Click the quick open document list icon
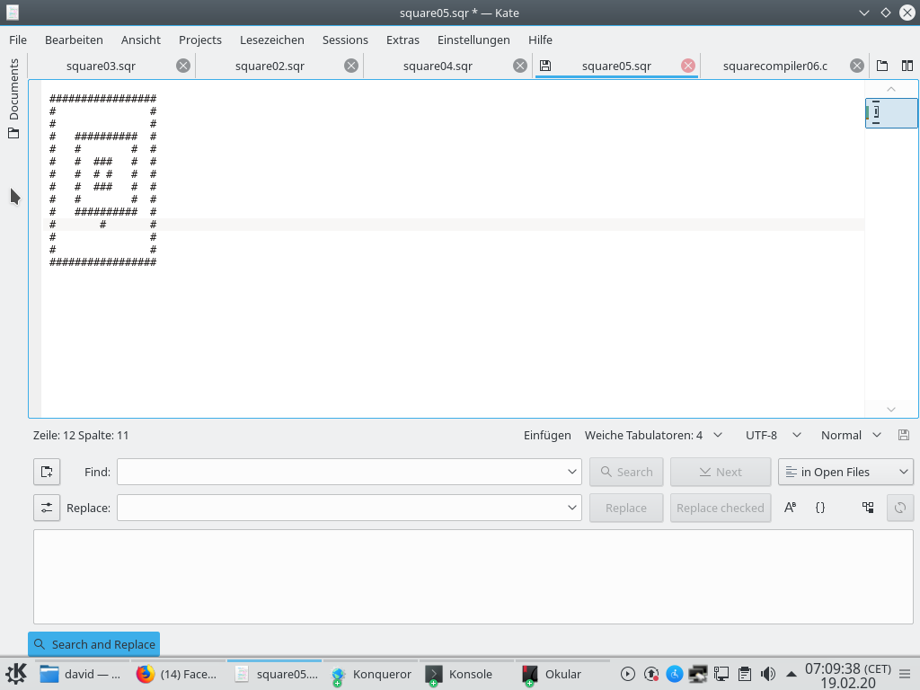 pyautogui.click(x=882, y=66)
